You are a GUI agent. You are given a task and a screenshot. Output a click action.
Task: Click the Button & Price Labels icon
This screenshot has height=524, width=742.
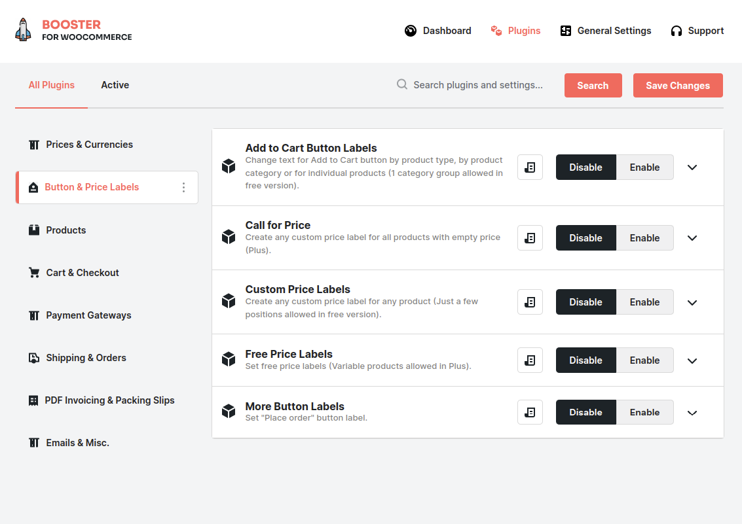pyautogui.click(x=33, y=187)
